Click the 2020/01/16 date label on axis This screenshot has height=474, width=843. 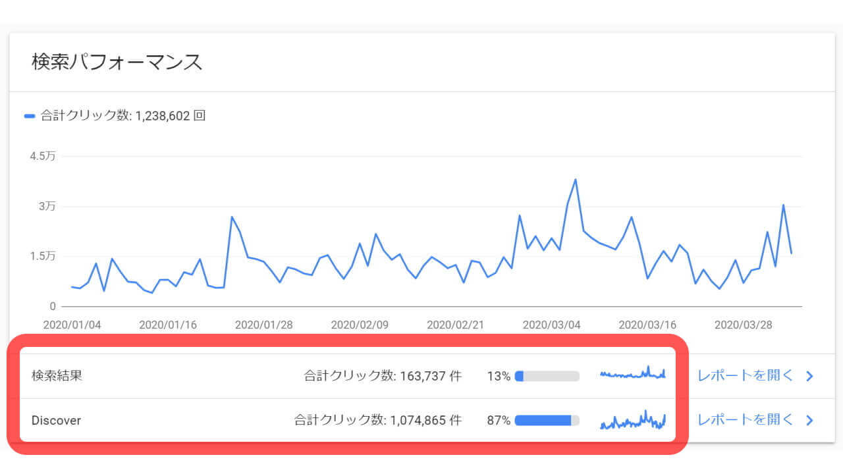(x=169, y=325)
